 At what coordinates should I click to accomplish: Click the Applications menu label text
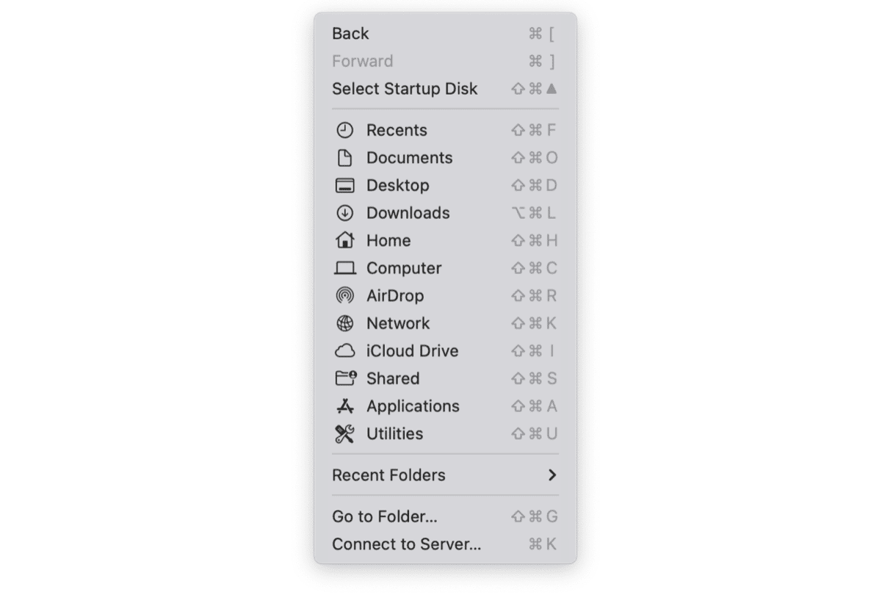[413, 406]
